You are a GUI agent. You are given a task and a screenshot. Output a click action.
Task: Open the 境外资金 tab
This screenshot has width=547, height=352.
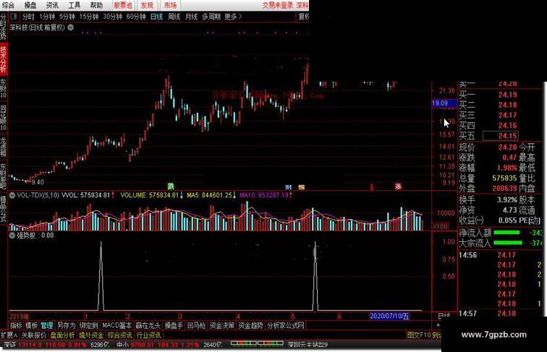91,335
